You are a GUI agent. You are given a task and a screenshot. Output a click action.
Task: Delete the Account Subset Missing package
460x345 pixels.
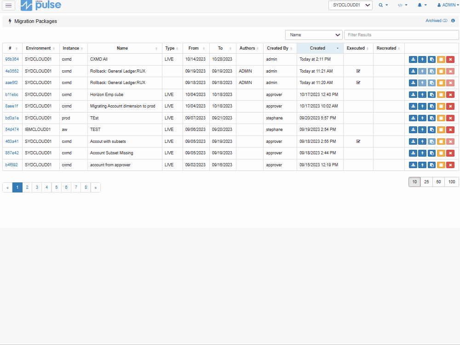click(450, 153)
